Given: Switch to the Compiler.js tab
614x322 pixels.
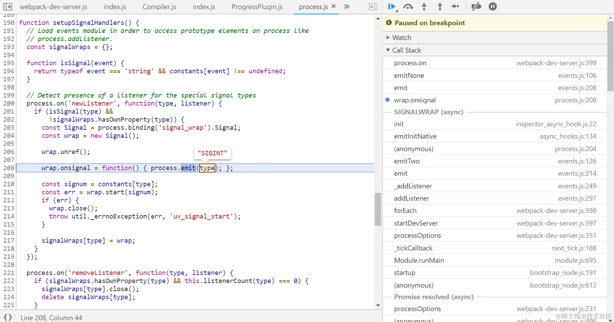Looking at the screenshot, I should pyautogui.click(x=159, y=7).
